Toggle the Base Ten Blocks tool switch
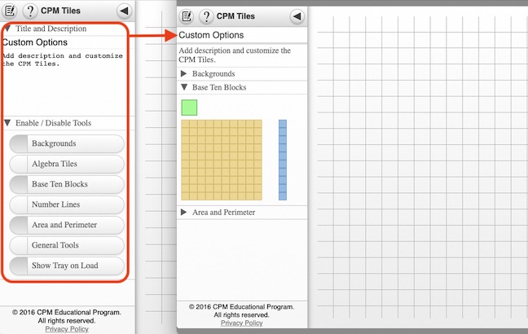 pos(67,184)
